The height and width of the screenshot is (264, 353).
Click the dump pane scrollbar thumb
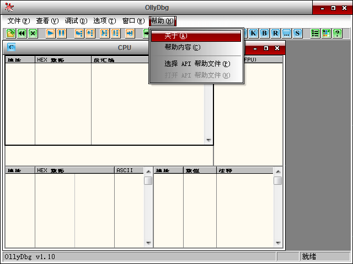pyautogui.click(x=148, y=181)
